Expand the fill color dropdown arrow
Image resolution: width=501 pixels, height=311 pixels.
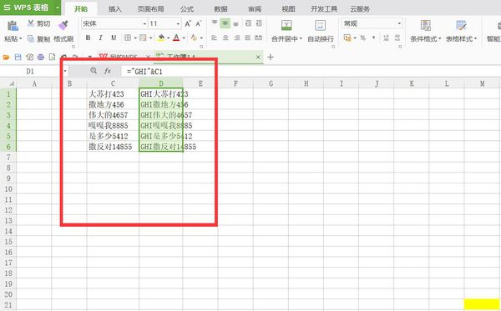pos(168,38)
